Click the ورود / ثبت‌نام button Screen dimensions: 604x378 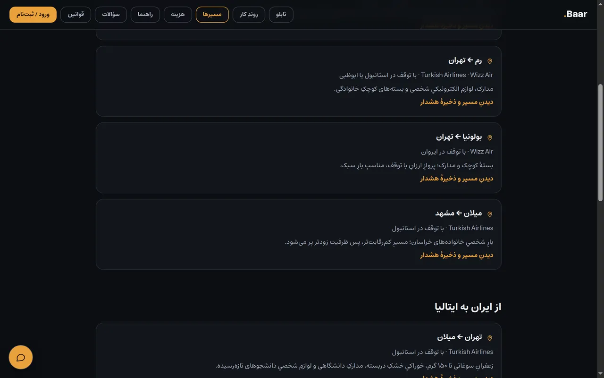click(33, 15)
